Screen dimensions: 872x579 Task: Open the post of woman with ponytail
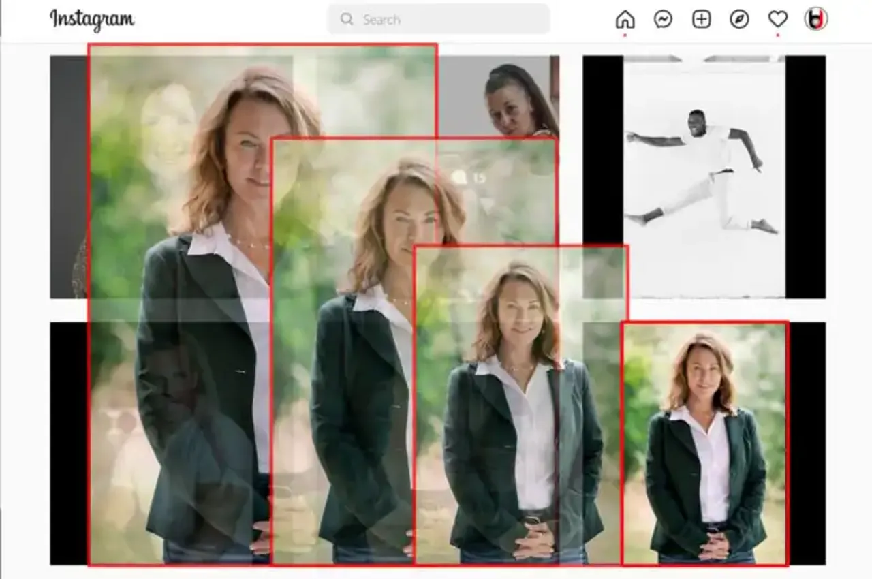click(518, 99)
